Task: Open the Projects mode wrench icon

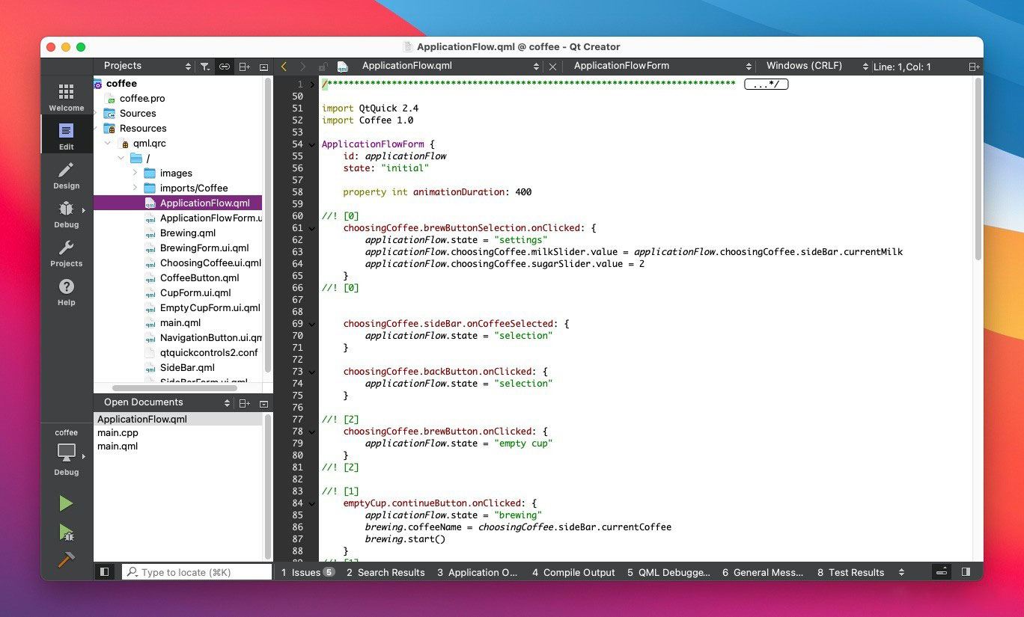Action: pyautogui.click(x=67, y=253)
